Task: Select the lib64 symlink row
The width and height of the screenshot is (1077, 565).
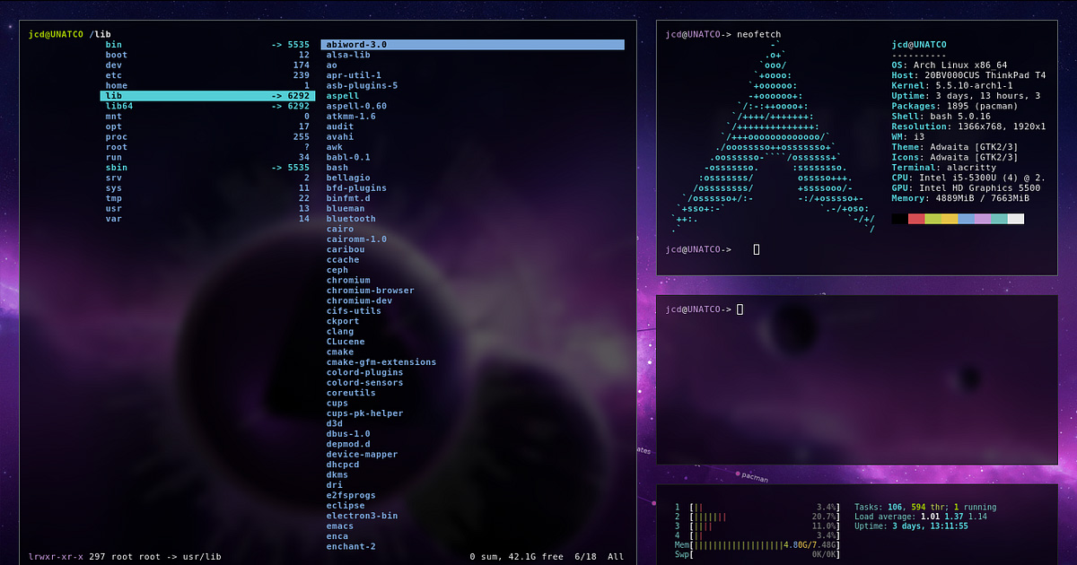Action: click(207, 106)
